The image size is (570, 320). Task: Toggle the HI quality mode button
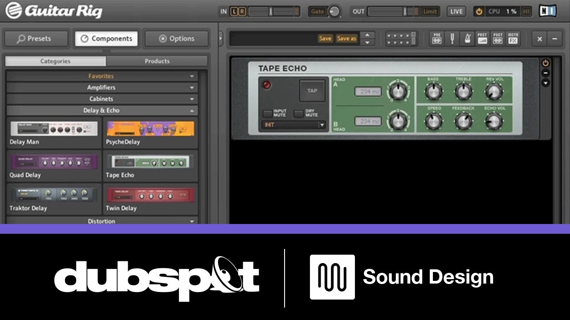(x=527, y=12)
